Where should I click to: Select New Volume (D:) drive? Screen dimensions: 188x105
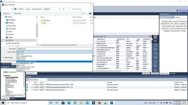14,43
